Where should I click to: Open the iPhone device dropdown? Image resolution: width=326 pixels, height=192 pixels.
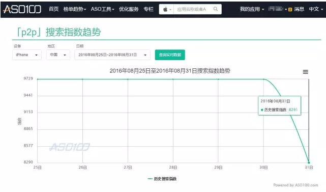tap(27, 55)
